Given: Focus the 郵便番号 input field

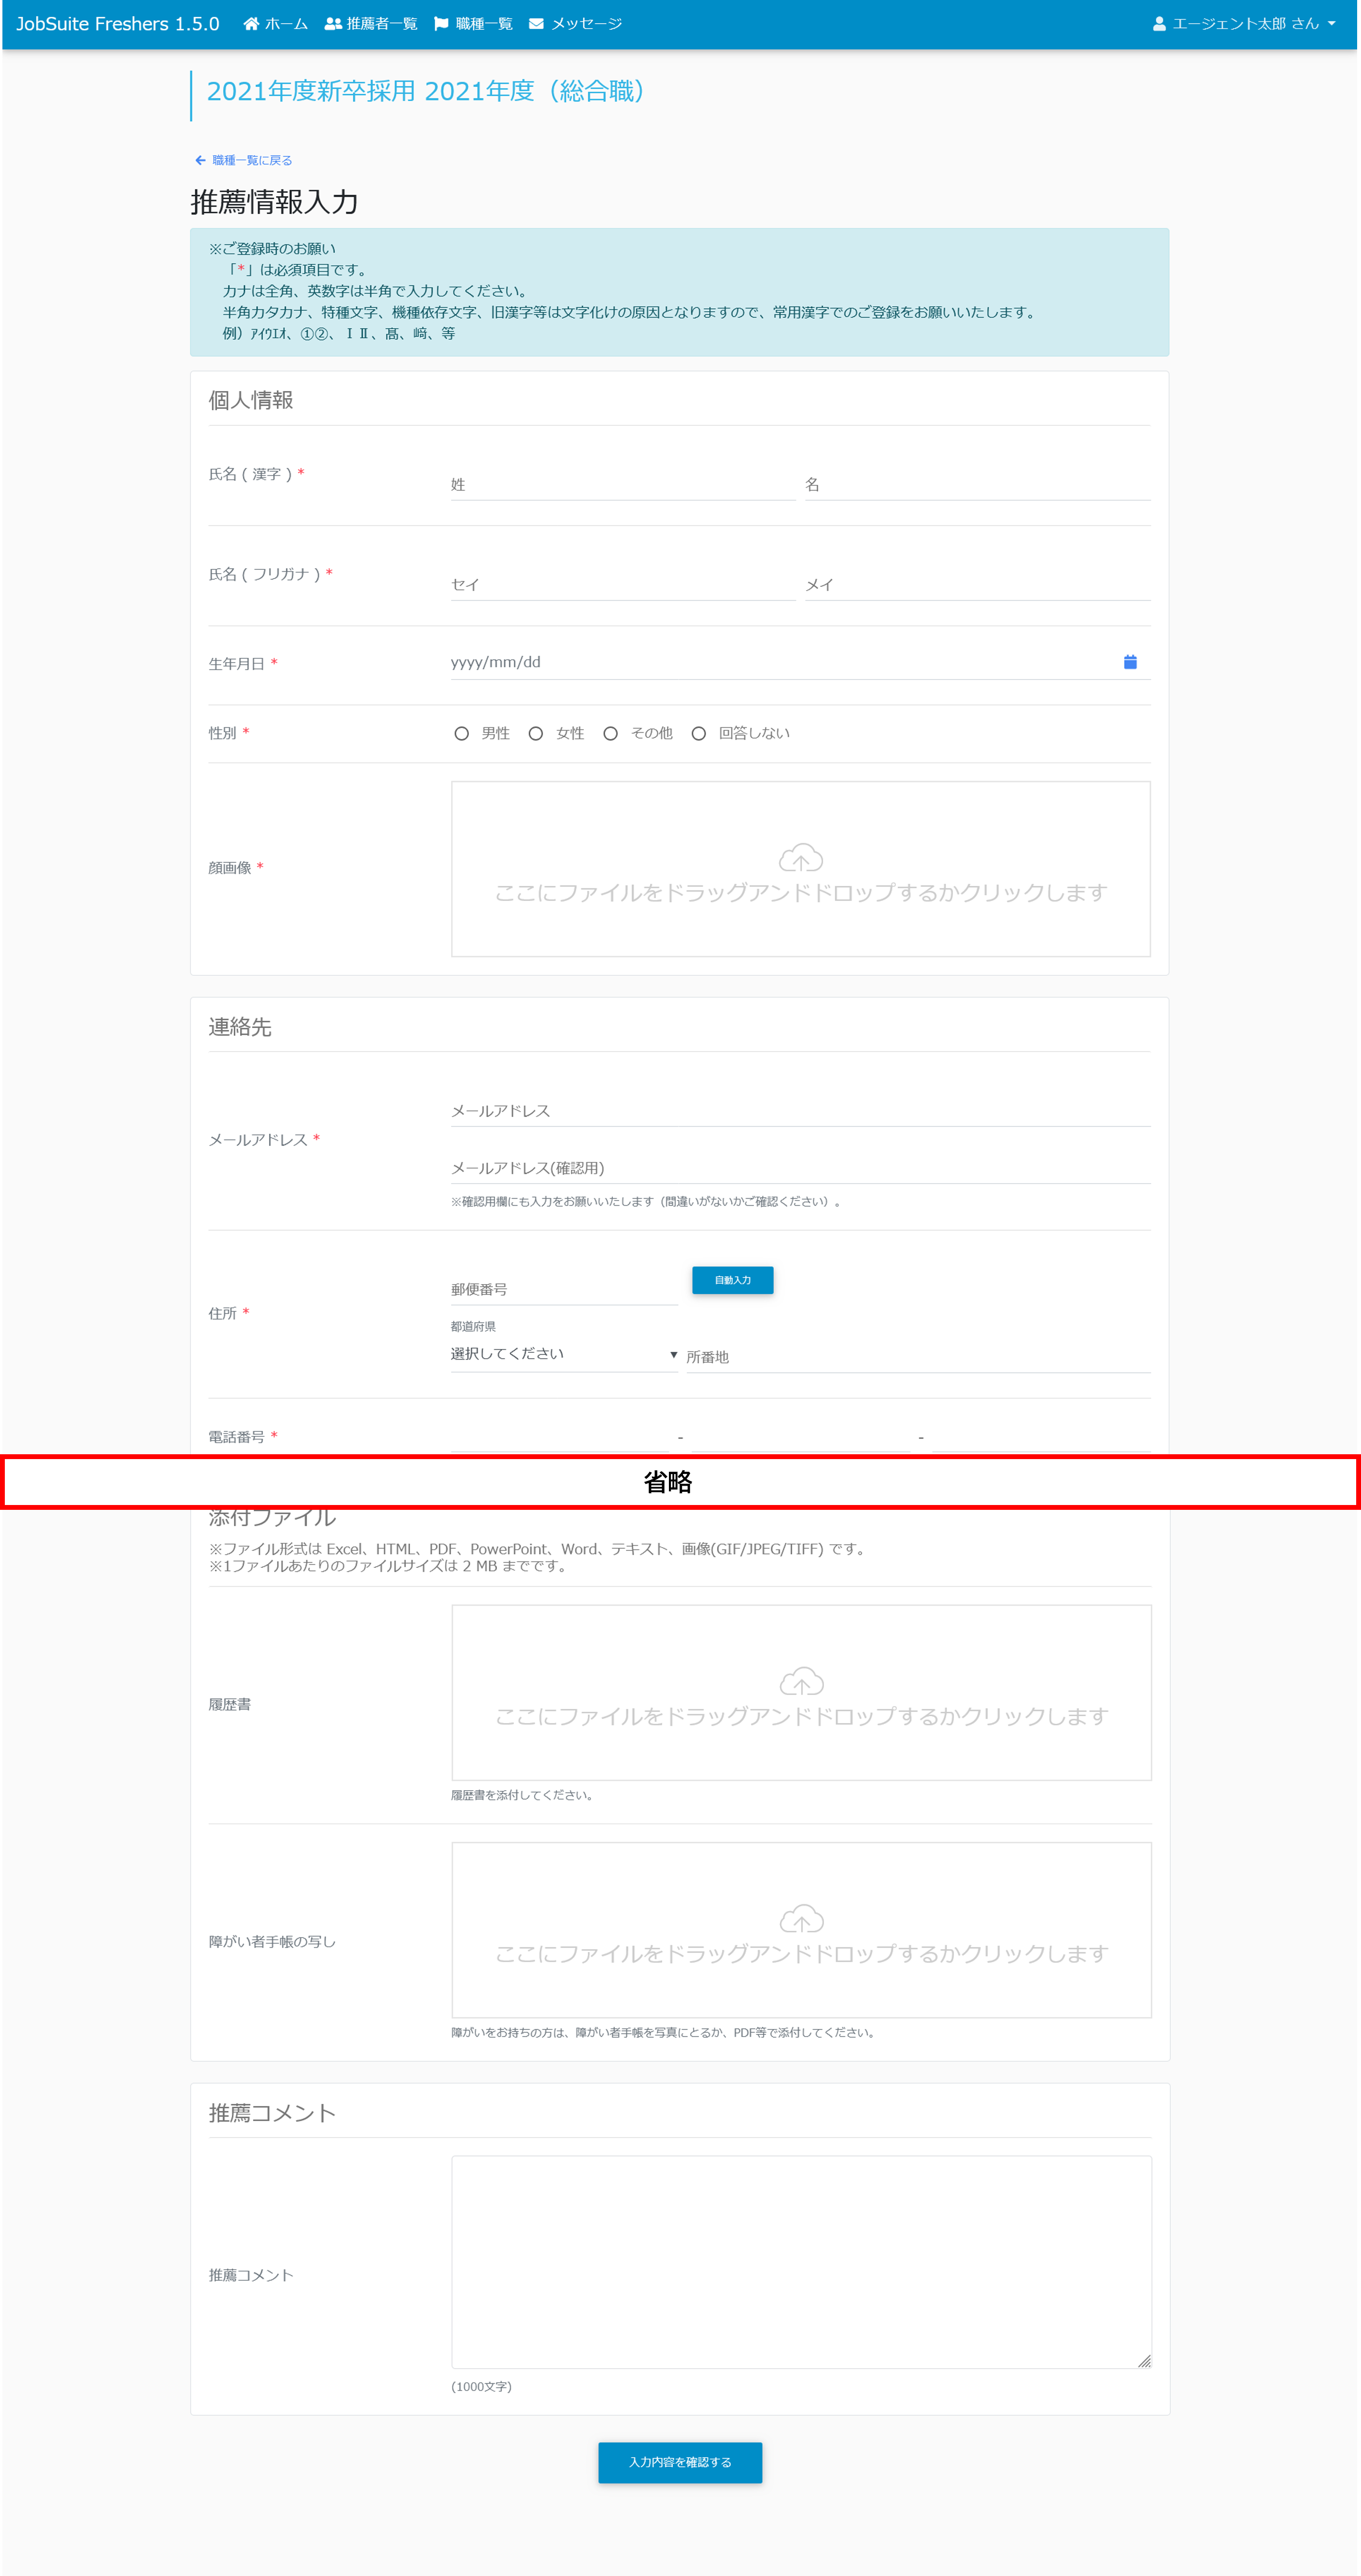Looking at the screenshot, I should point(564,1290).
